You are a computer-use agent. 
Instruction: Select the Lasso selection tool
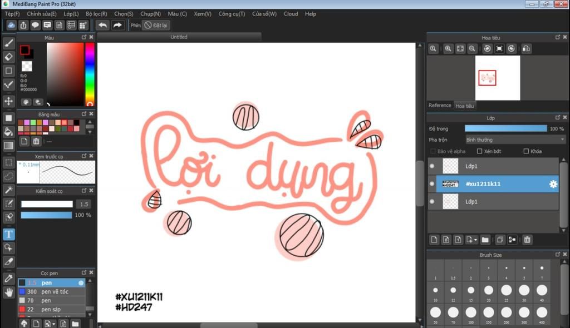[x=9, y=177]
